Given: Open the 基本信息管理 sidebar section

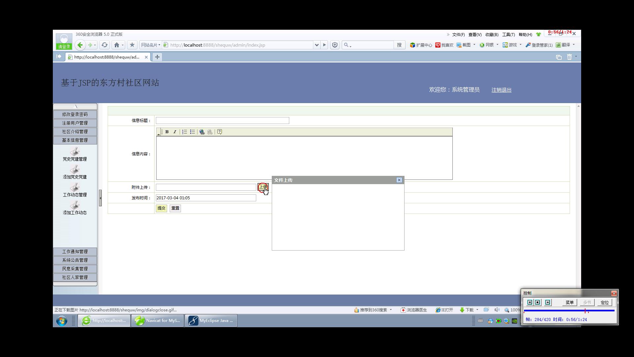Looking at the screenshot, I should (x=75, y=140).
